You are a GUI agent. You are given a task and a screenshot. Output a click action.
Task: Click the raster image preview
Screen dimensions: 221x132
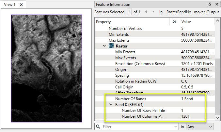coord(46,68)
